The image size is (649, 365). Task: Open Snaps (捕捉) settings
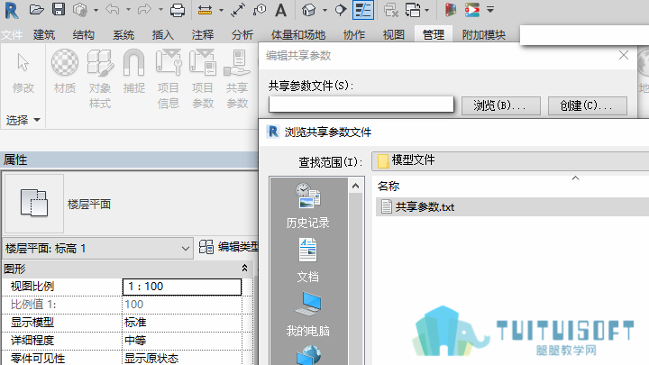click(133, 71)
